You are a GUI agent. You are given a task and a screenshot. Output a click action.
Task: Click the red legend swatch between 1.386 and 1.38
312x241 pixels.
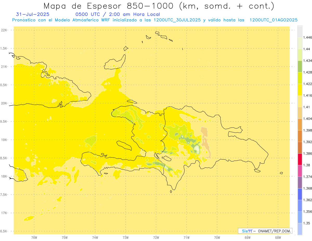[300, 159]
